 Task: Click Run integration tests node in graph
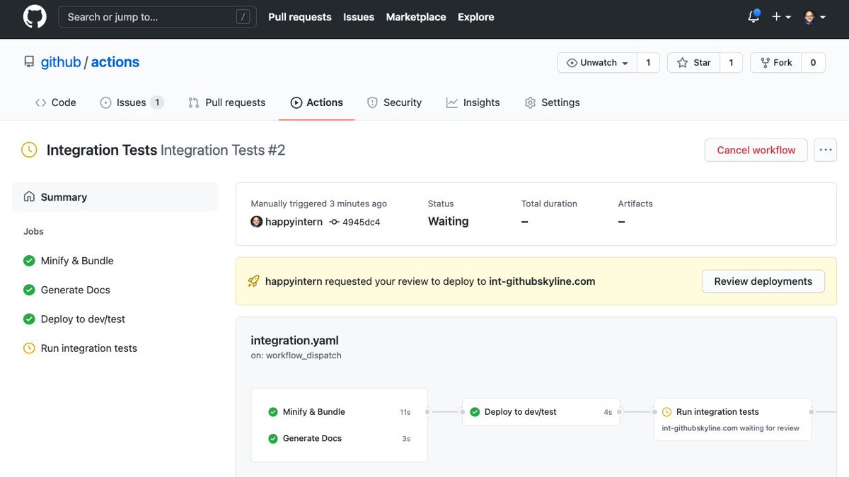coord(732,419)
